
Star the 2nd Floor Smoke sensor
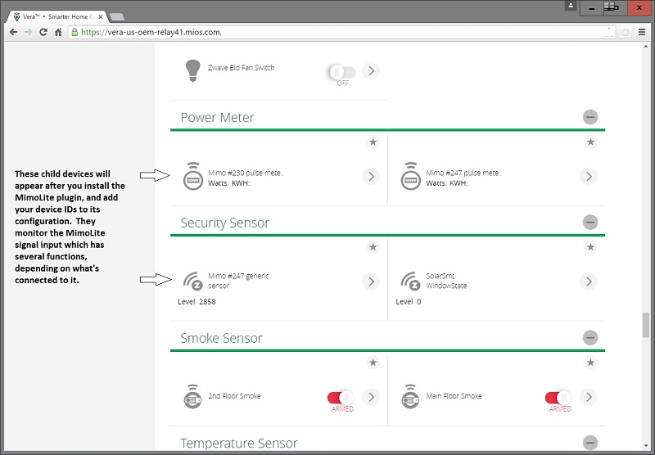point(373,363)
